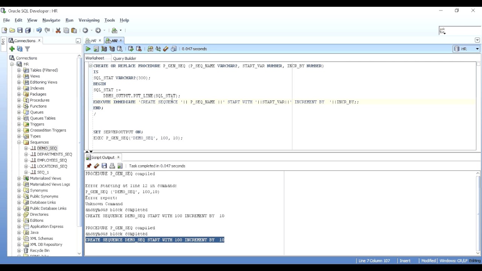This screenshot has width=482, height=271.
Task: Click the Redo arrow icon
Action: [x=47, y=30]
